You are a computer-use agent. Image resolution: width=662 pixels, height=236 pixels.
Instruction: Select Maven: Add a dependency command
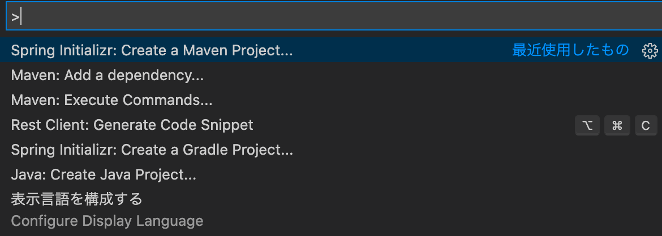(x=107, y=75)
